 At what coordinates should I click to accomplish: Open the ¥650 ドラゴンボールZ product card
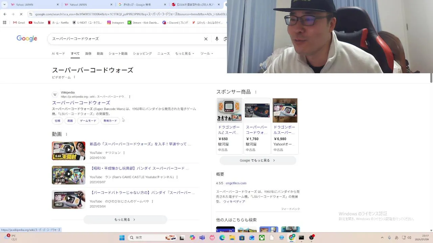(229, 126)
